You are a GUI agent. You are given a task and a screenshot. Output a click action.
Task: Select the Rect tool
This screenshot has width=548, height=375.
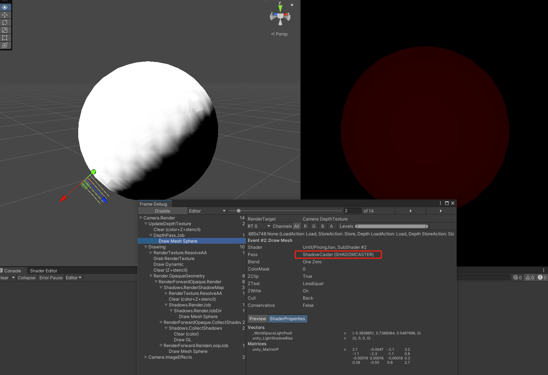(x=5, y=38)
